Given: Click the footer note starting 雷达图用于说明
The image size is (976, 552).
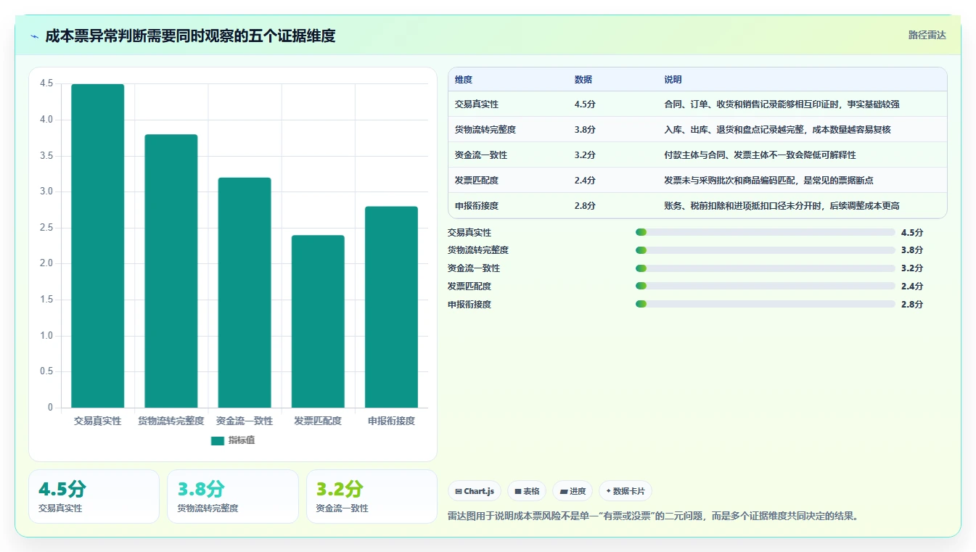Looking at the screenshot, I should tap(655, 516).
